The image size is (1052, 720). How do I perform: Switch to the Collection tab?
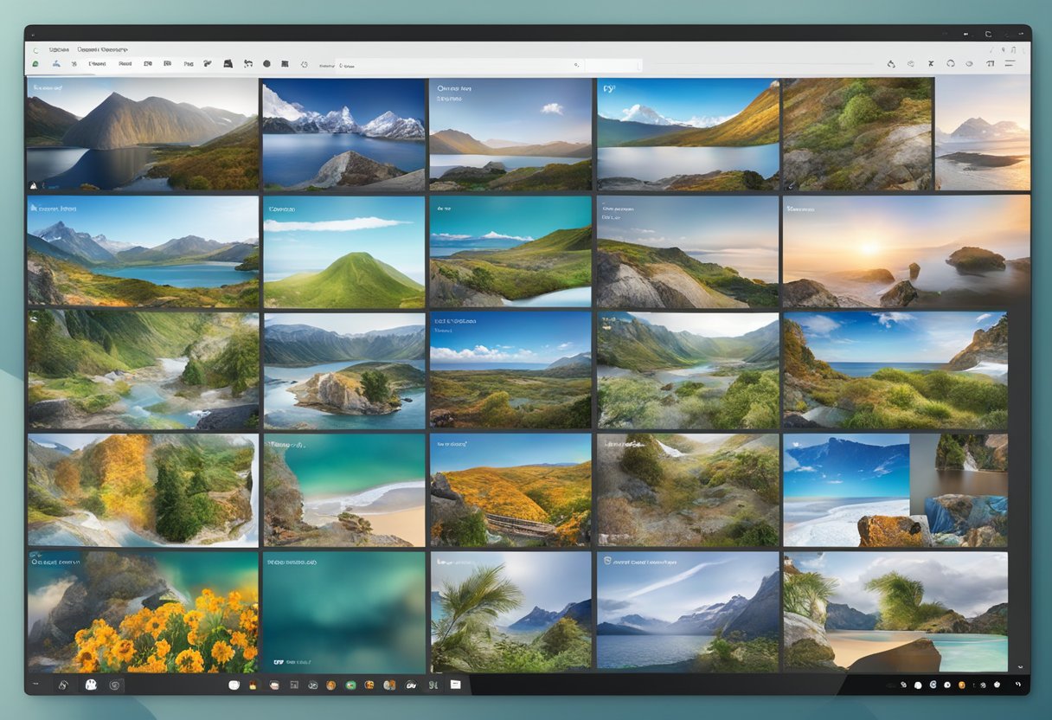(61, 51)
